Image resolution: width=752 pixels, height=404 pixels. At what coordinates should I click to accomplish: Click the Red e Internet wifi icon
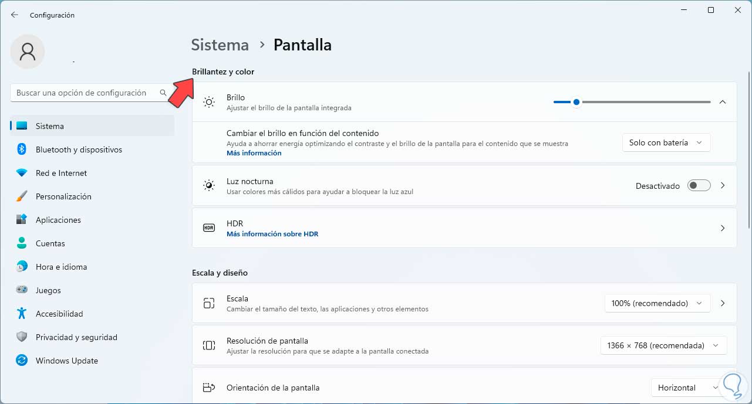pos(22,173)
